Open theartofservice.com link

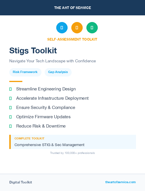tap(120, 182)
